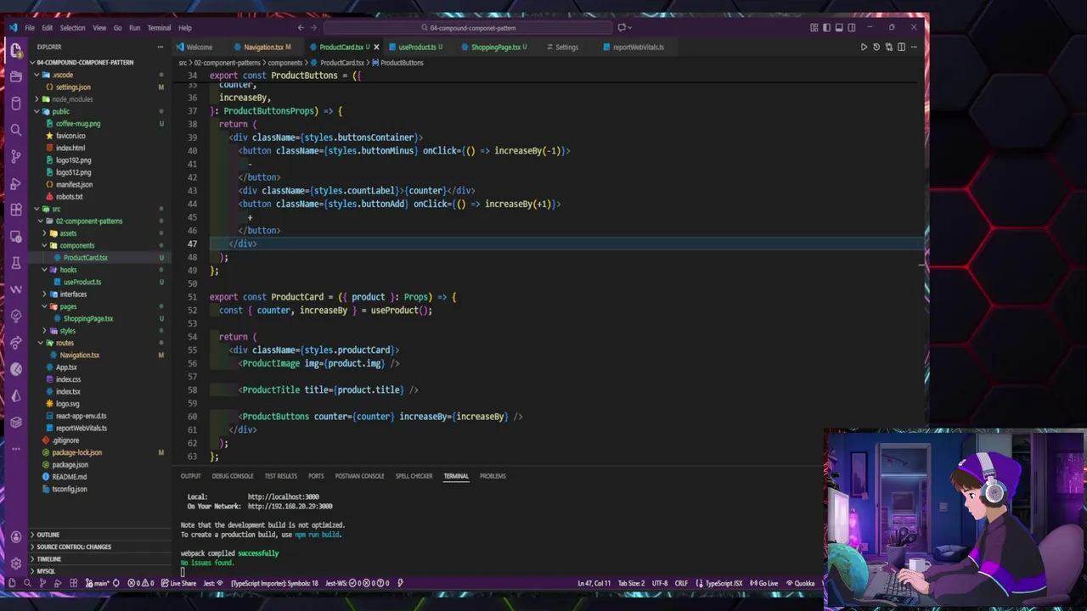The height and width of the screenshot is (611, 1087).
Task: Close the ProductCard.tsx tab
Action: tap(376, 48)
